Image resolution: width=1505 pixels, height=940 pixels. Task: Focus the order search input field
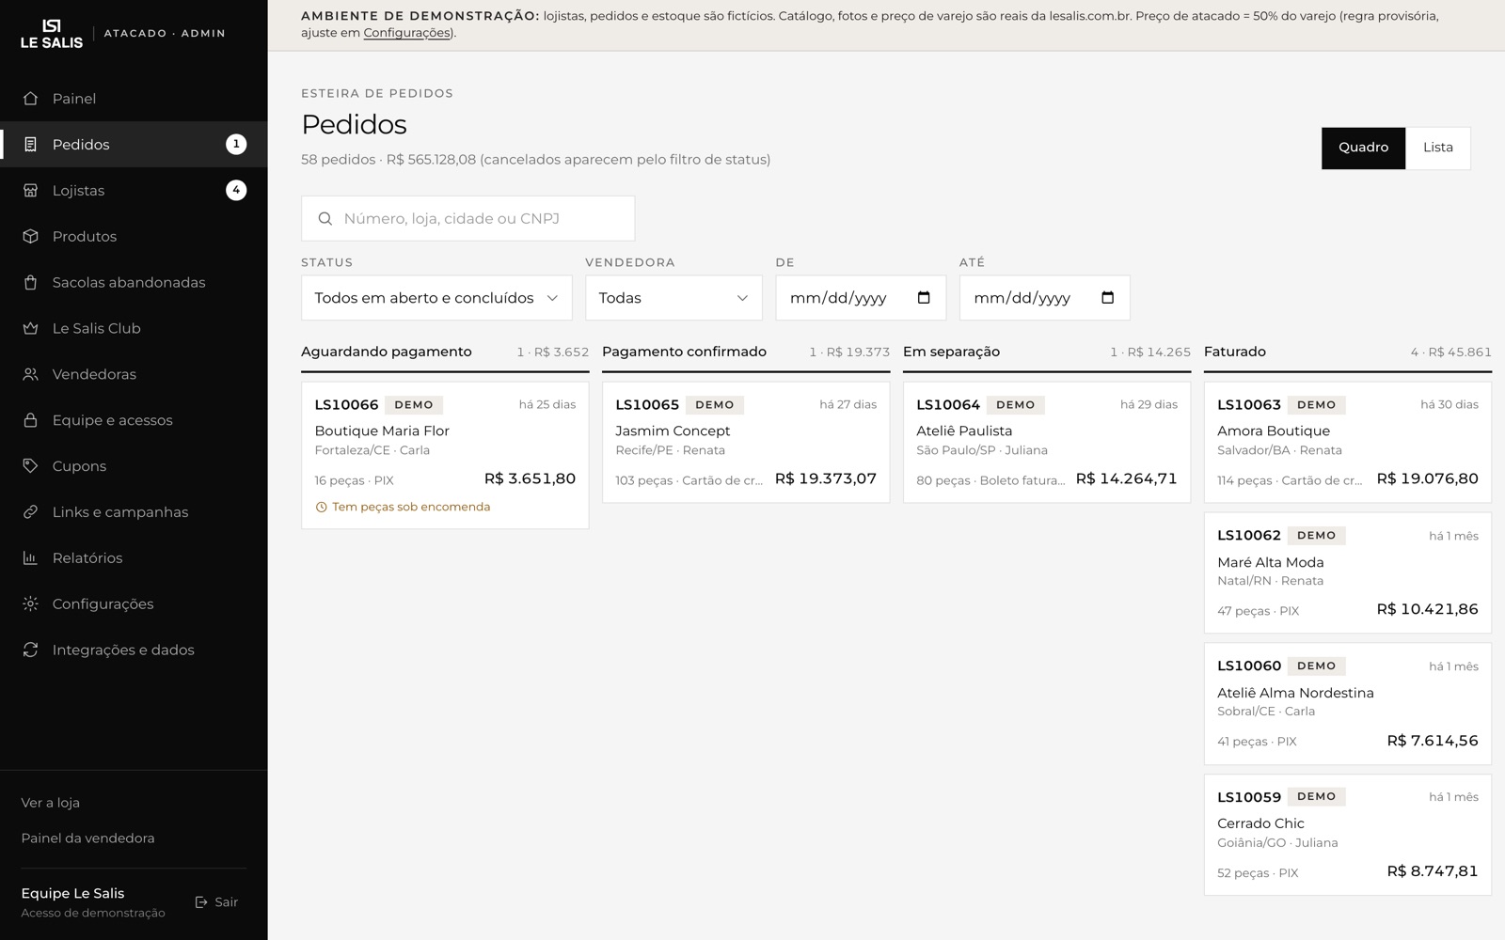click(x=467, y=219)
